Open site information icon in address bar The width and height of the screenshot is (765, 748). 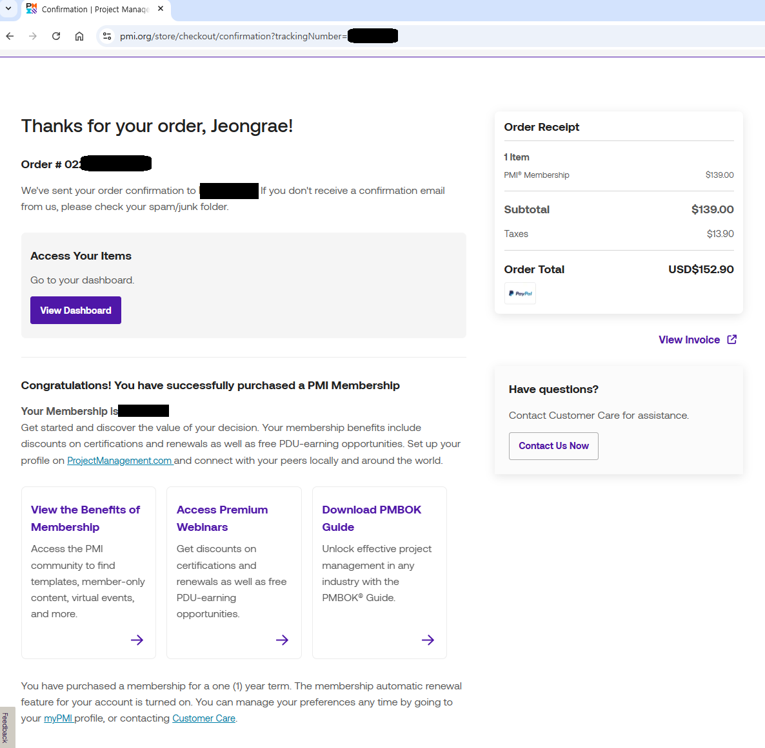click(107, 36)
